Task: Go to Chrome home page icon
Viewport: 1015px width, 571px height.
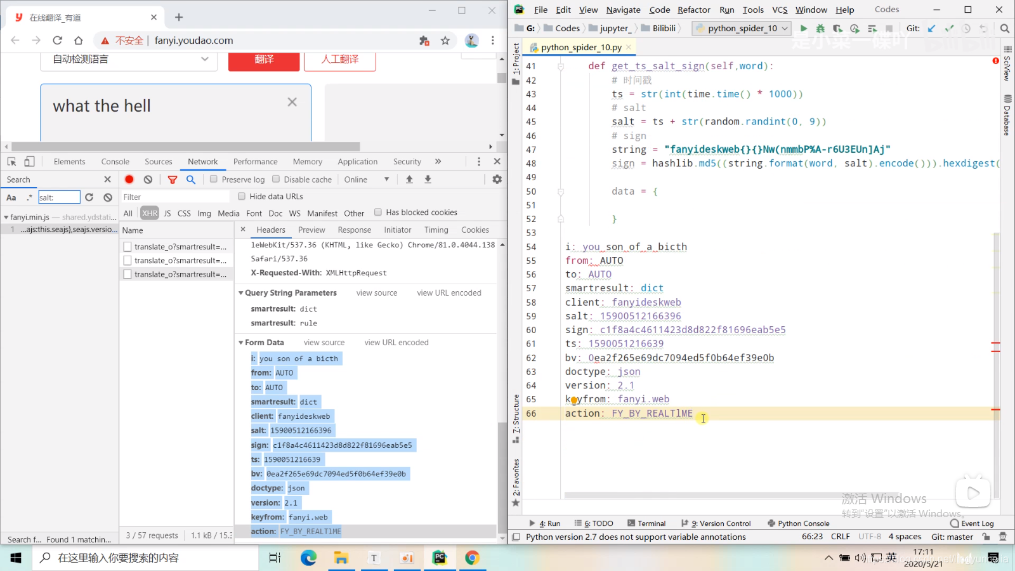Action: pos(78,41)
